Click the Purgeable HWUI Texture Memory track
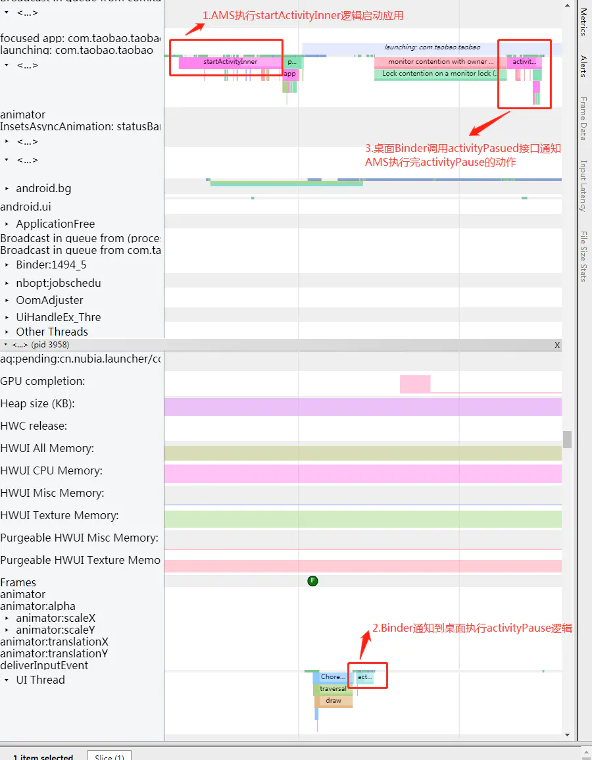The width and height of the screenshot is (592, 760). (363, 566)
